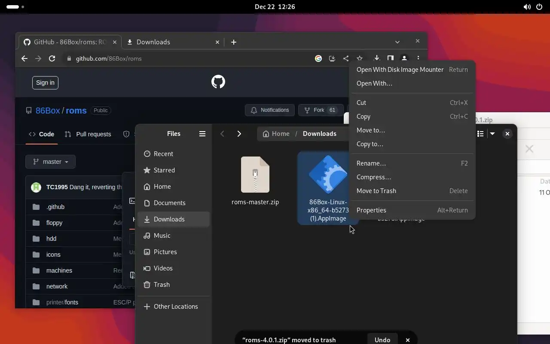This screenshot has width=550, height=344.
Task: Go back in Files navigation
Action: click(x=222, y=134)
